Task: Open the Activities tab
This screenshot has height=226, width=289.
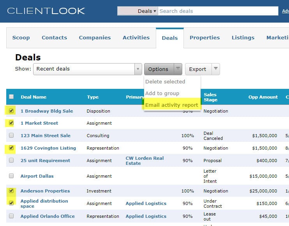Action: pos(136,38)
